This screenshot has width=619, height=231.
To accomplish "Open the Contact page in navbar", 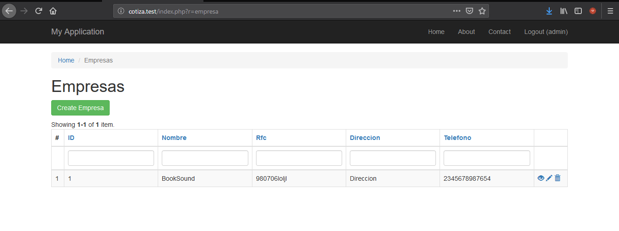I will [499, 32].
